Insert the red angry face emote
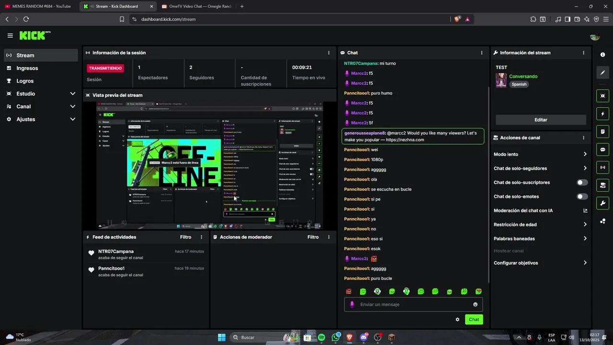This screenshot has width=613, height=345. (349, 291)
